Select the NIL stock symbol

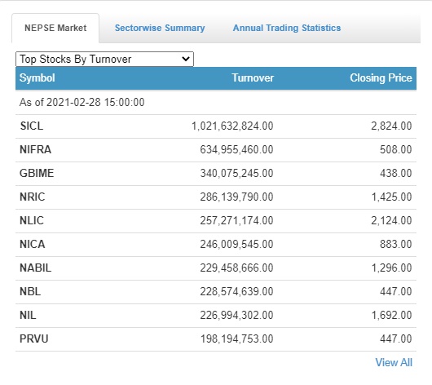pos(28,315)
